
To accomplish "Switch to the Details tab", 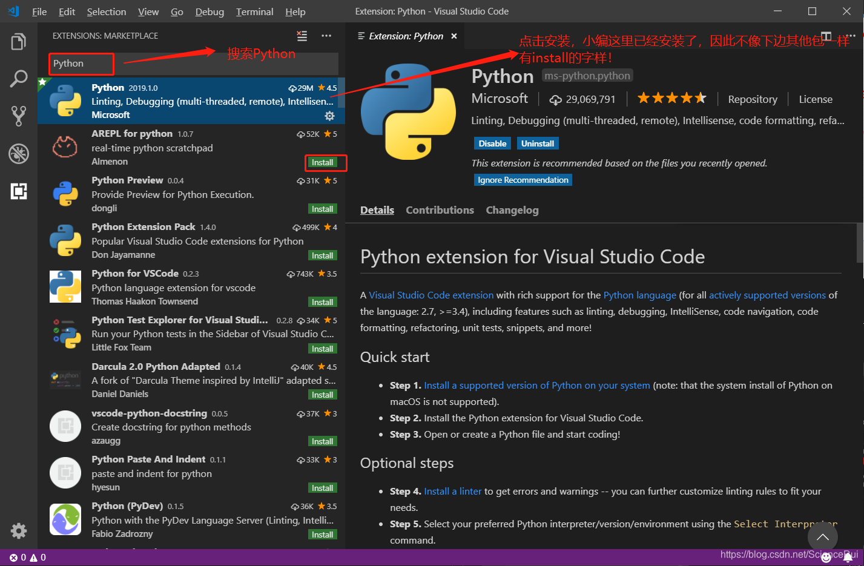I will tap(377, 210).
